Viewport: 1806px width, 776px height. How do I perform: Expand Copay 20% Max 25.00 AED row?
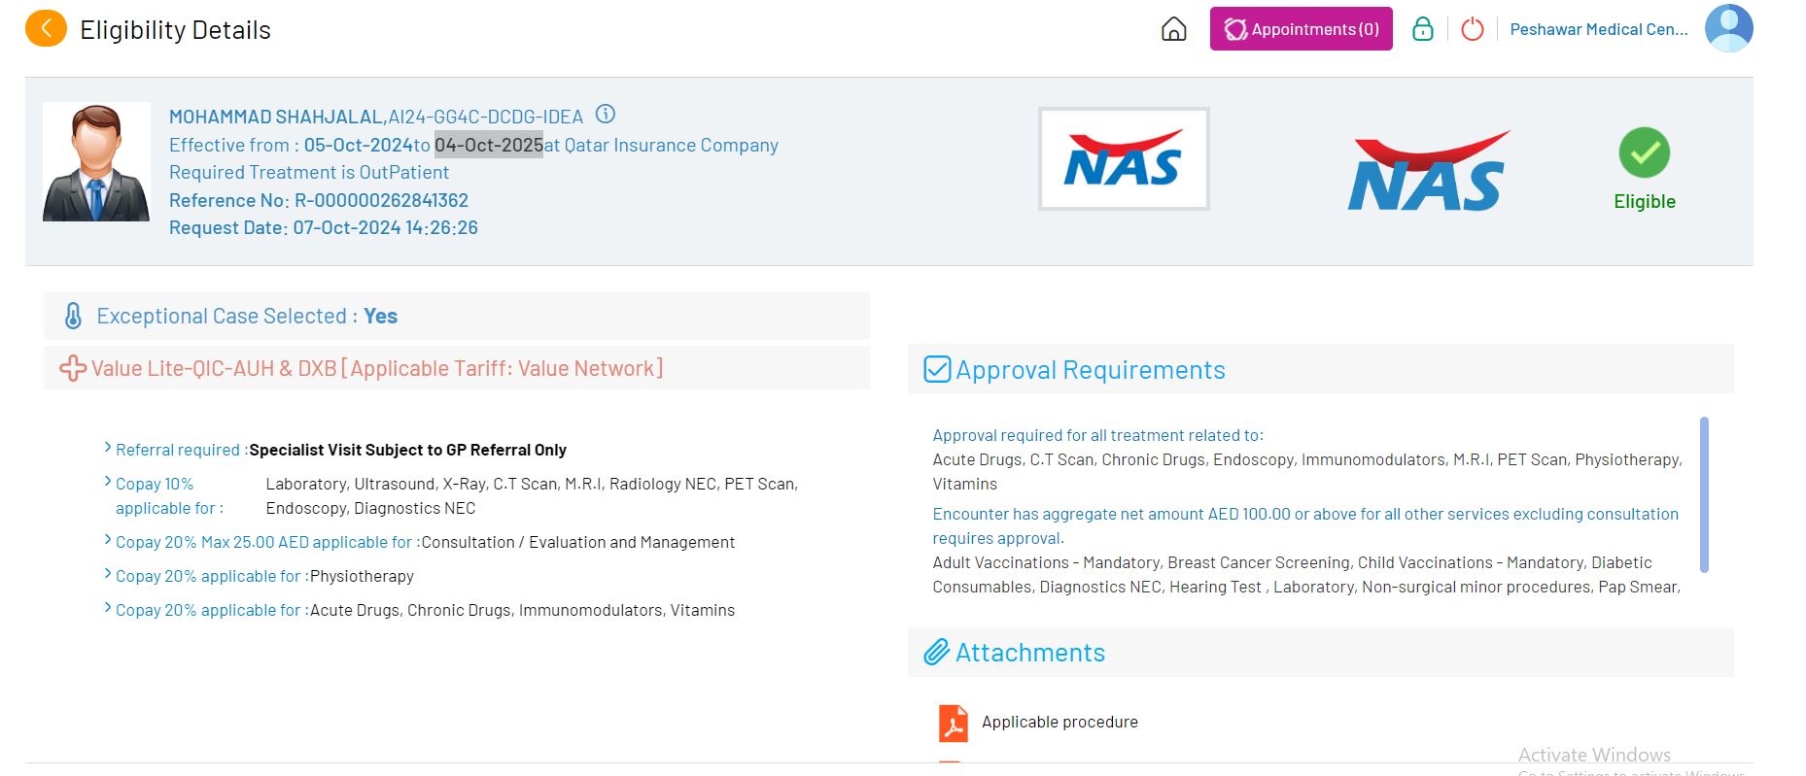click(108, 540)
